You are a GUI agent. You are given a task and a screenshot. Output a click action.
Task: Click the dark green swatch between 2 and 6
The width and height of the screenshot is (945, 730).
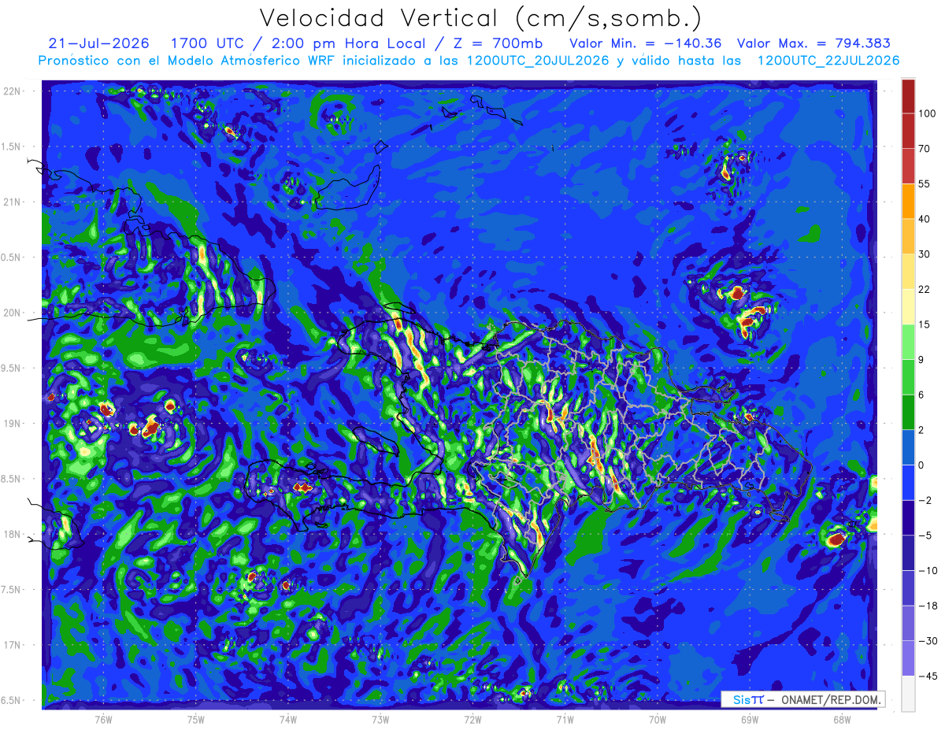point(908,412)
